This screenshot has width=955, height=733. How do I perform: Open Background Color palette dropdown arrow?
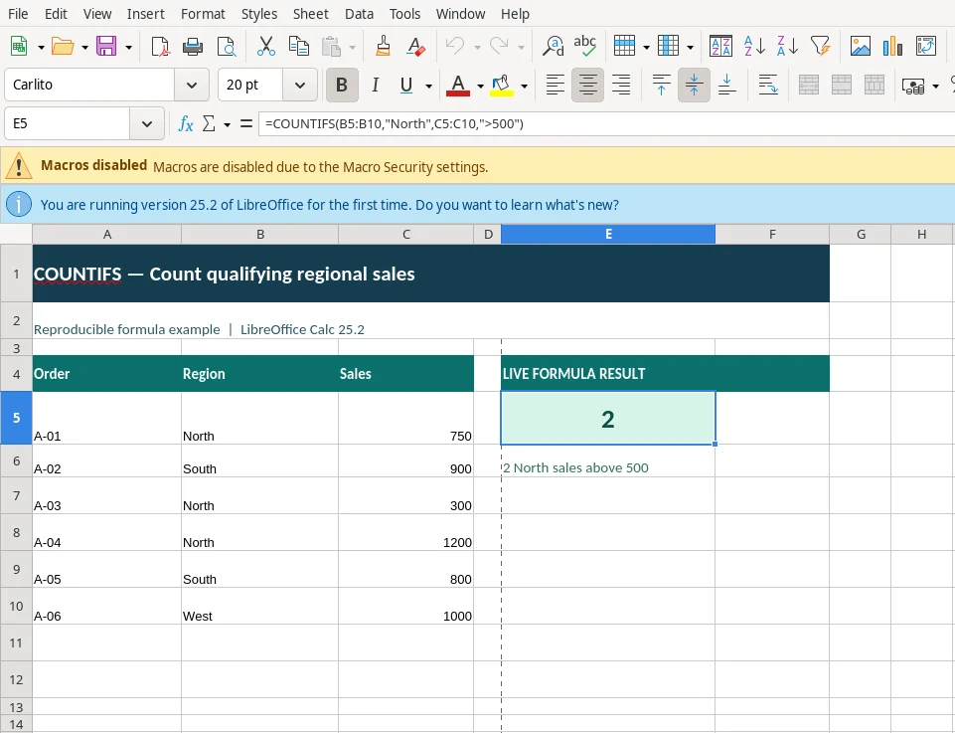(524, 86)
